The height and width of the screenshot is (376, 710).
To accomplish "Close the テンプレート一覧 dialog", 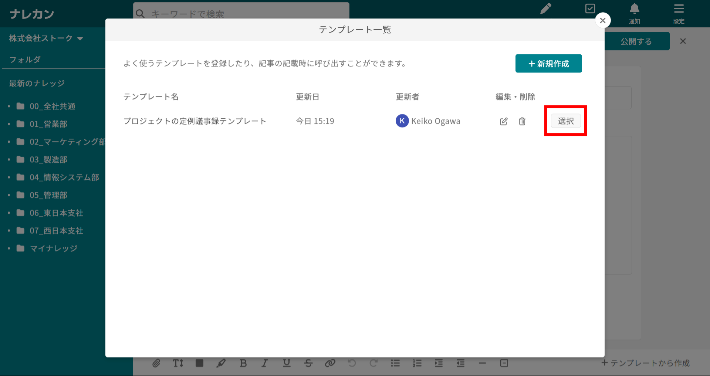I will [x=603, y=20].
